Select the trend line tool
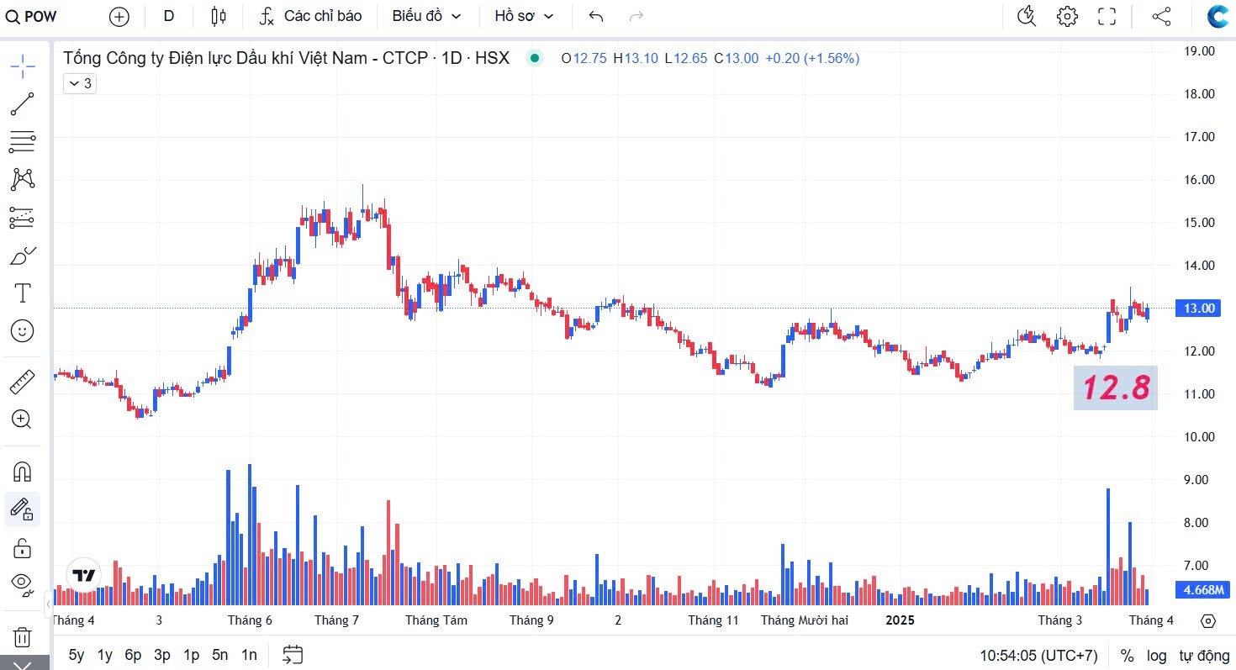Image resolution: width=1236 pixels, height=670 pixels. [23, 104]
